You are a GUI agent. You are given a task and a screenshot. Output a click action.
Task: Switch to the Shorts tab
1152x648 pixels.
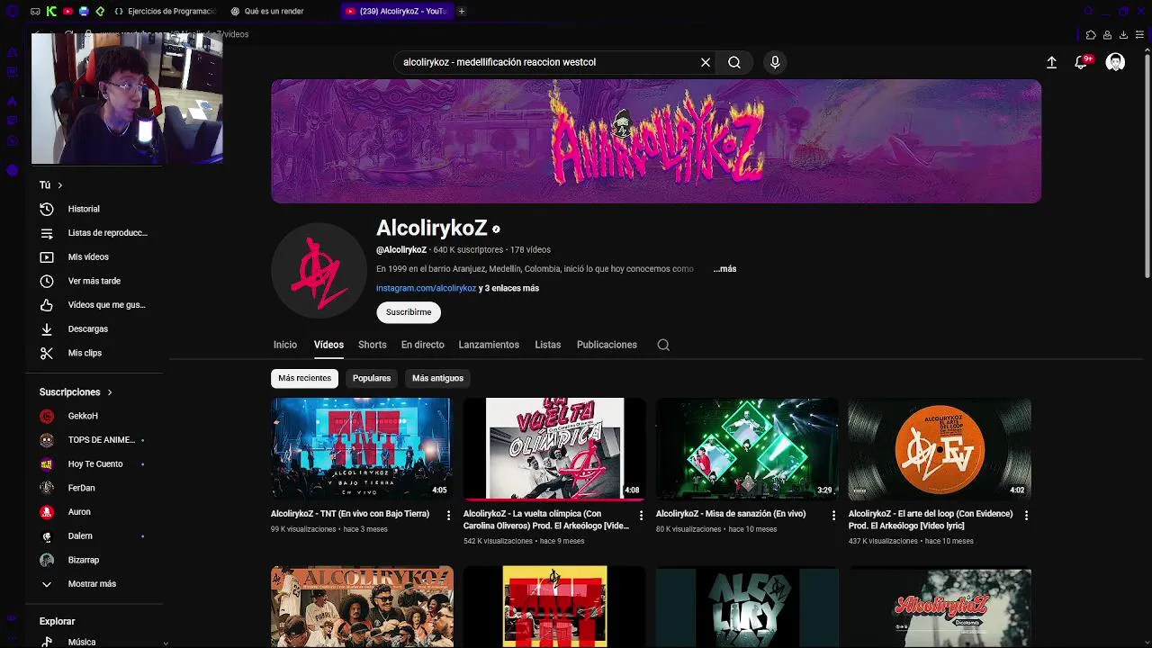click(x=372, y=345)
